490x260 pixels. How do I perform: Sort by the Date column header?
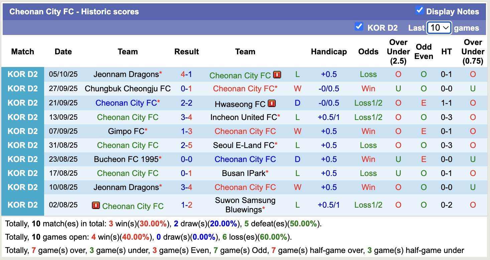pos(63,52)
